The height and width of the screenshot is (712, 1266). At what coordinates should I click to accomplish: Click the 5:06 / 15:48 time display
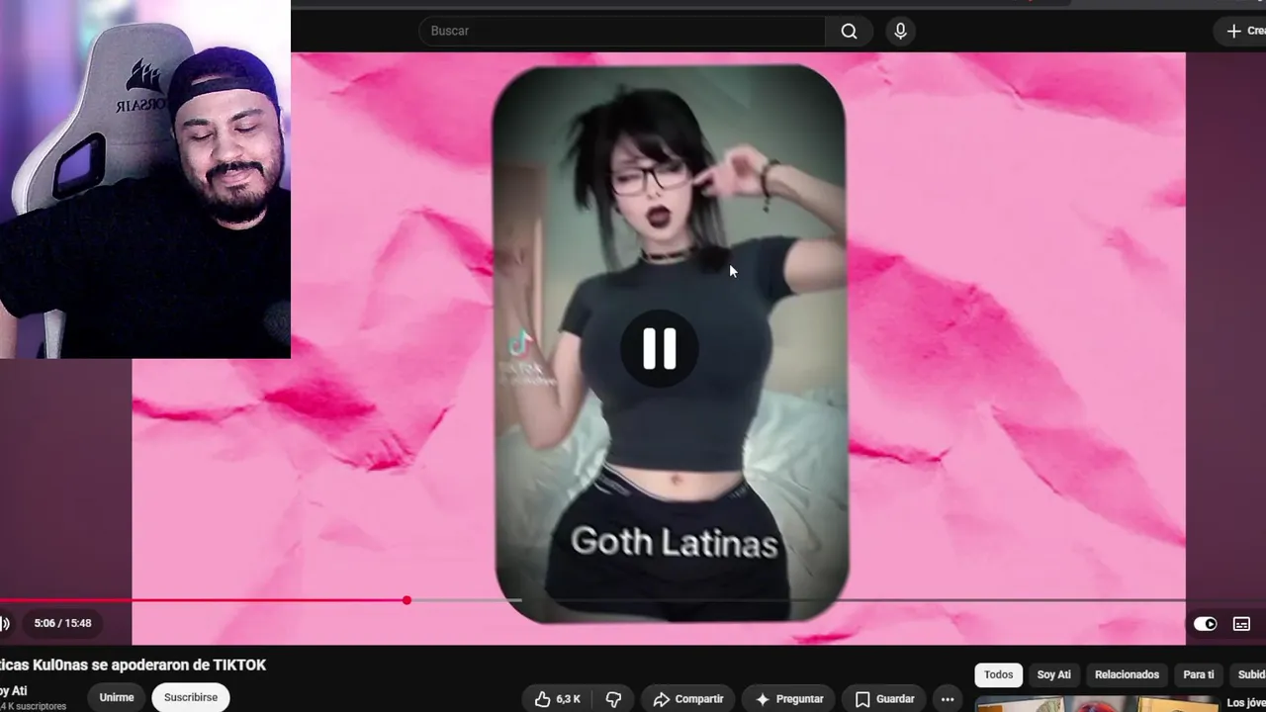[62, 623]
